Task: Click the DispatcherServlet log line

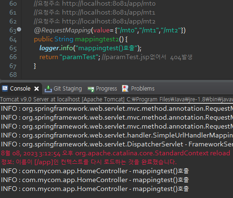Action: coord(116,145)
